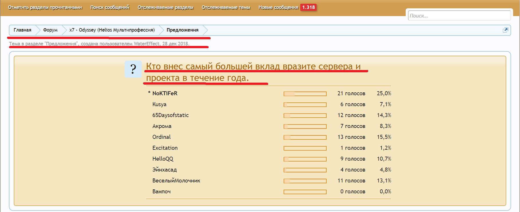Click the bold 'Предложения' breadcrumb
This screenshot has width=520, height=212.
tap(183, 30)
